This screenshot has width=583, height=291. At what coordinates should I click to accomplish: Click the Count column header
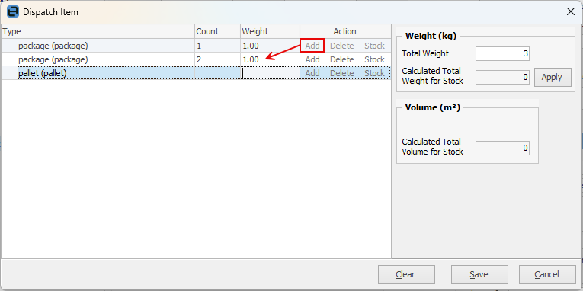[x=217, y=31]
